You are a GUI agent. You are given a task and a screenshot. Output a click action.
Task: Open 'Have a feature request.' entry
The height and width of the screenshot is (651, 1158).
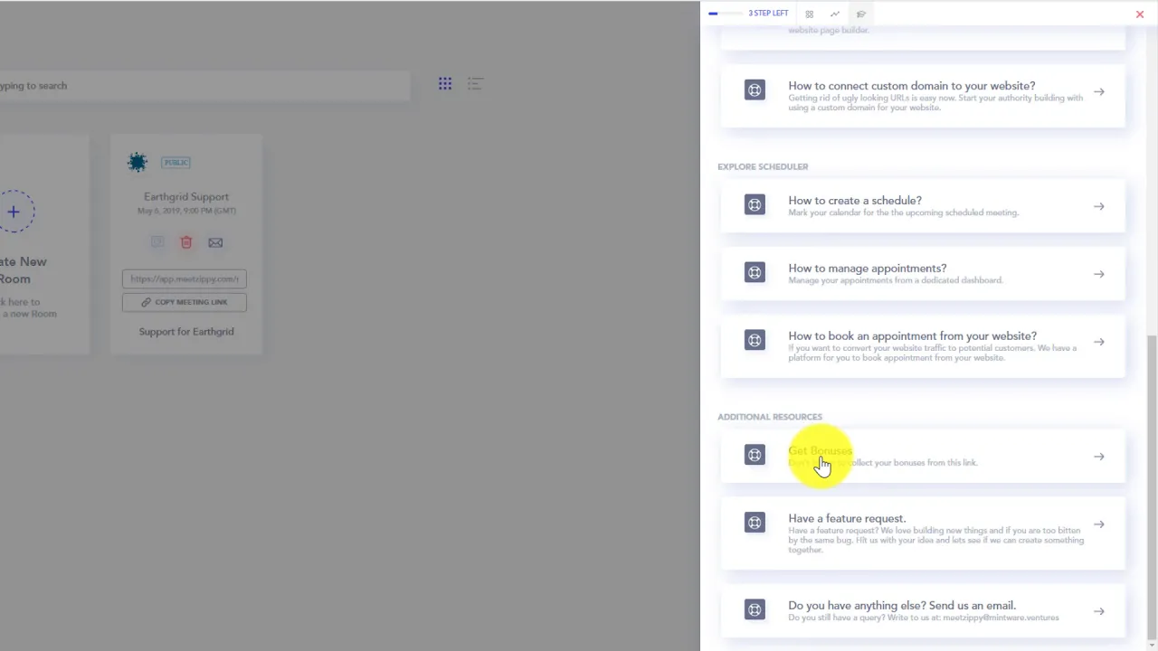click(847, 519)
